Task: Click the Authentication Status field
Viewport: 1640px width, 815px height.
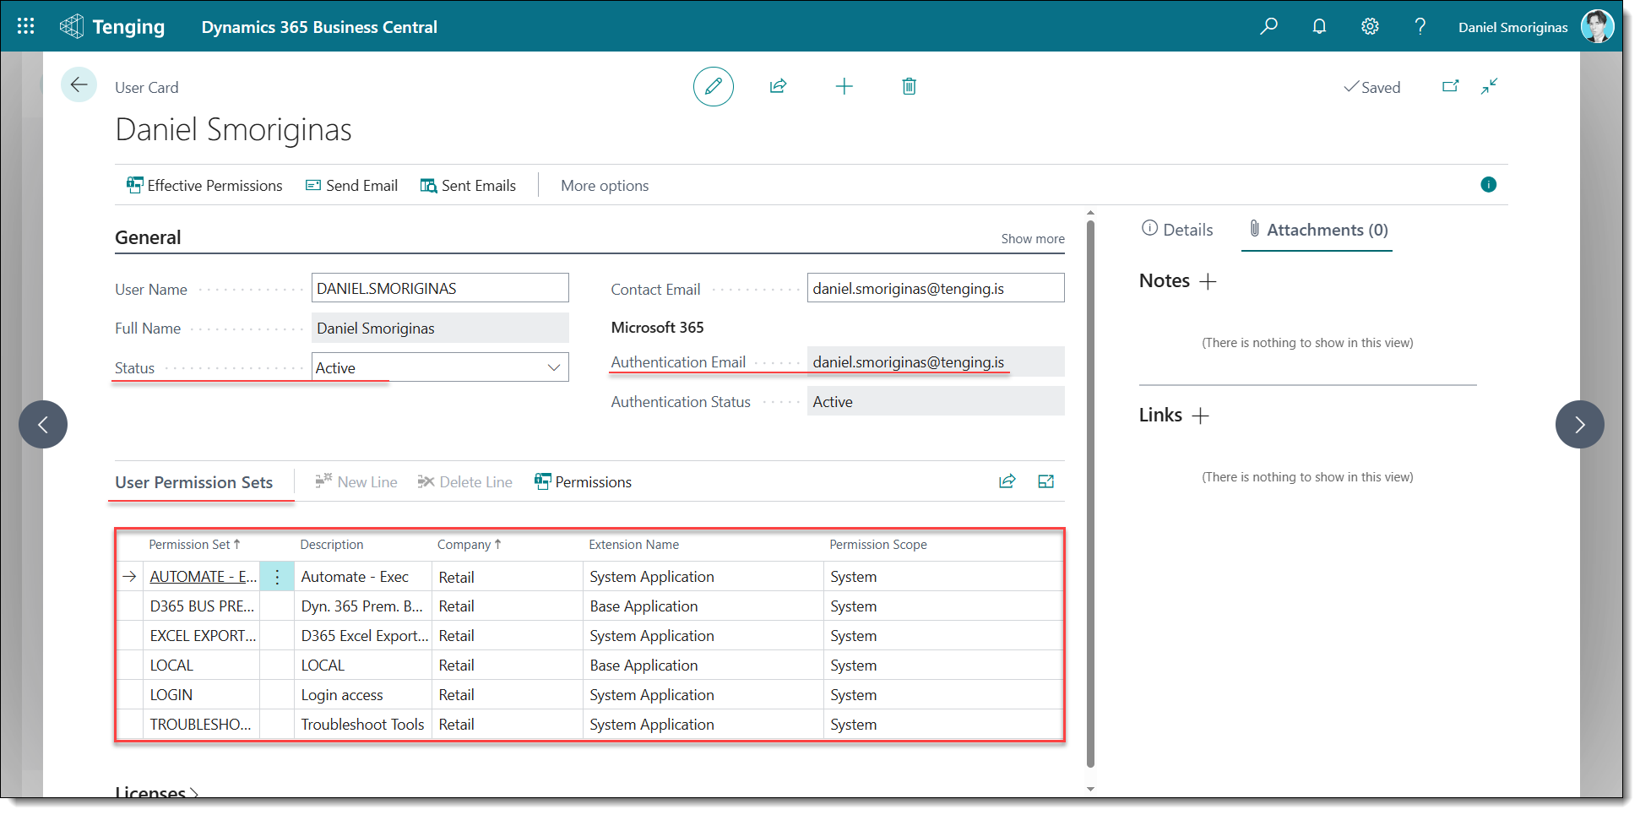Action: click(x=936, y=401)
